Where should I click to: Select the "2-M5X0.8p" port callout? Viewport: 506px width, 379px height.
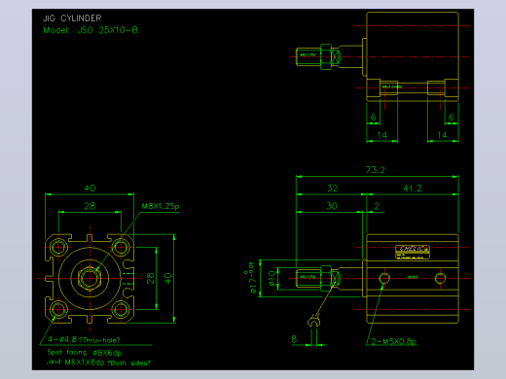[x=394, y=341]
